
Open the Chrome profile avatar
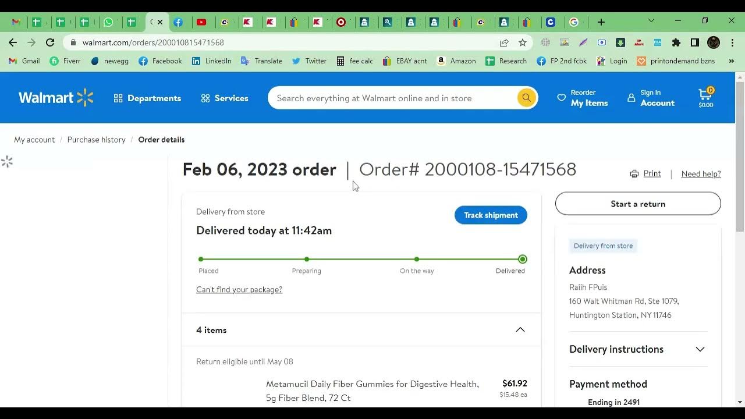[x=714, y=42]
